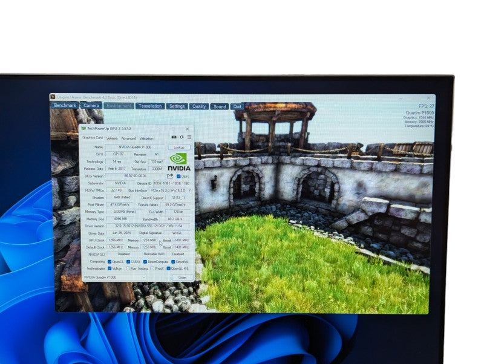Screen dimensions: 484x364
Task: Click the Quality button in Heaven
Action: click(x=199, y=106)
